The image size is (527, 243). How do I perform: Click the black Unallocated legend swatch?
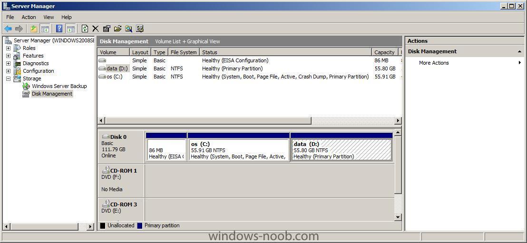point(103,225)
